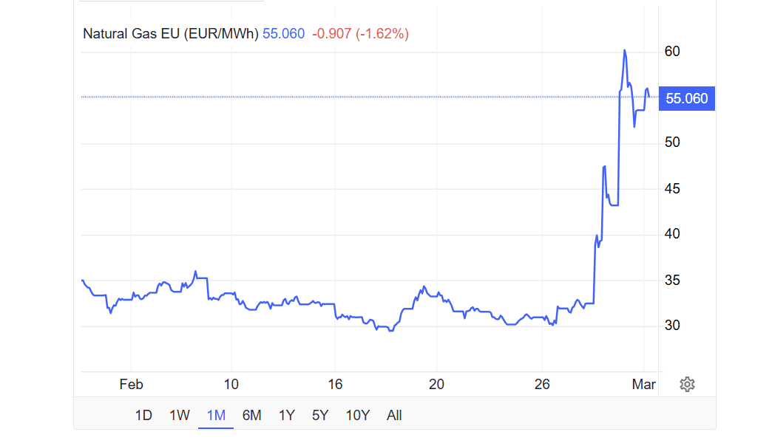Click the 26 date axis marker
This screenshot has height=443, width=772.
point(543,384)
